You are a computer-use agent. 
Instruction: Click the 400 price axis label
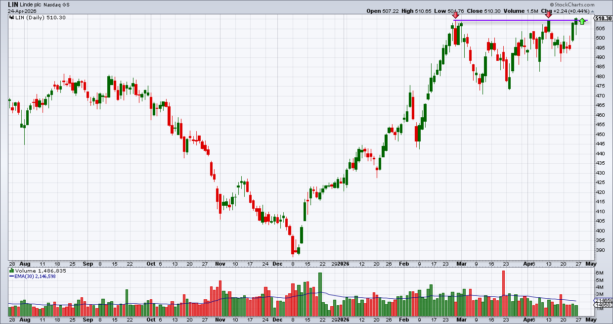(599, 231)
